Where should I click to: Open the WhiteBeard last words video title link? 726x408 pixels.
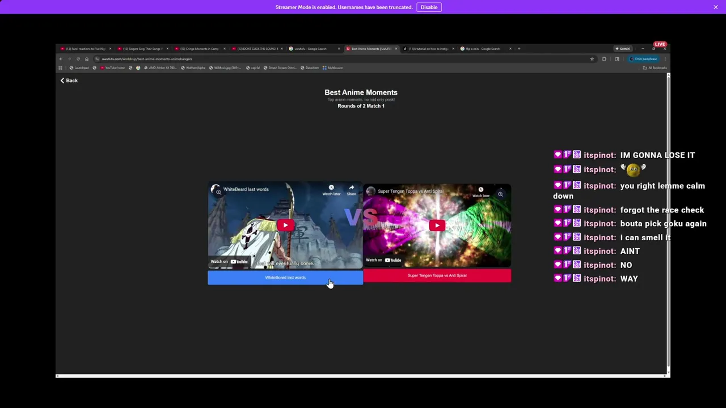[246, 189]
